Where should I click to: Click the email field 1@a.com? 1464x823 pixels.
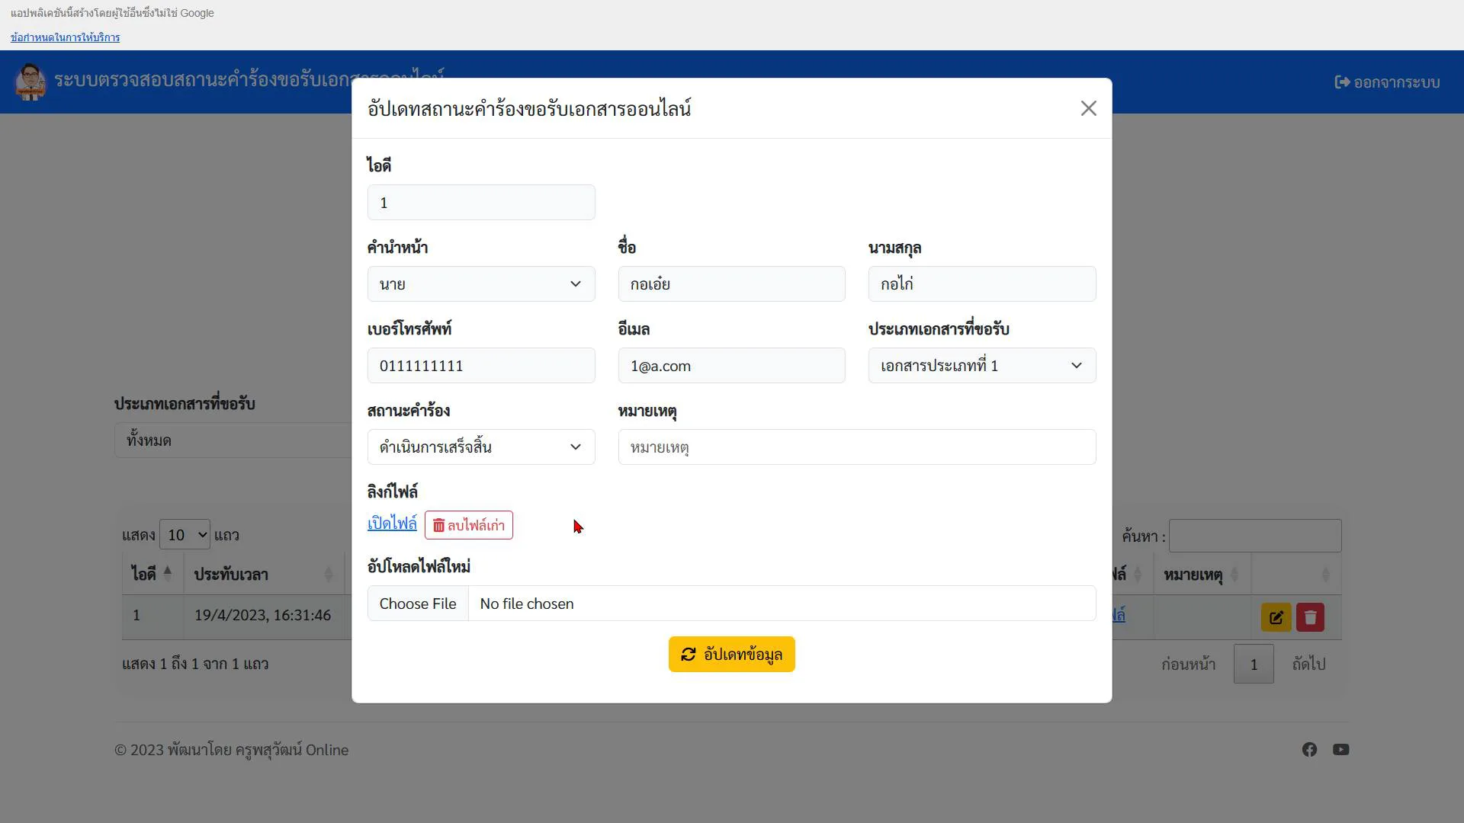click(x=731, y=366)
